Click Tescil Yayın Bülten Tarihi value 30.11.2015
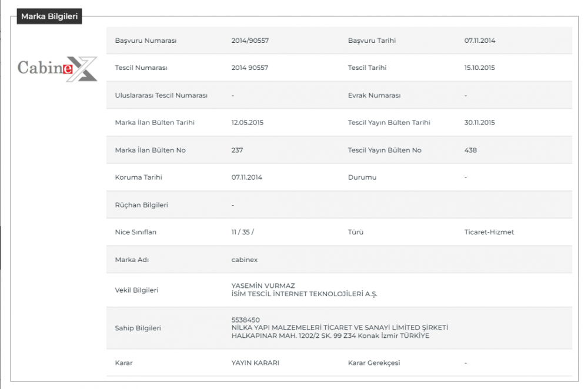 pos(479,123)
